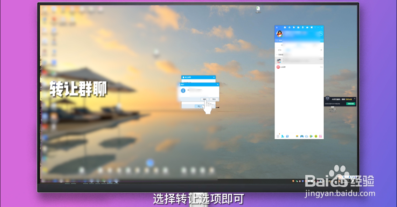397x207 pixels.
Task: Click 取消 in the prompt dialog
Action: [214, 99]
